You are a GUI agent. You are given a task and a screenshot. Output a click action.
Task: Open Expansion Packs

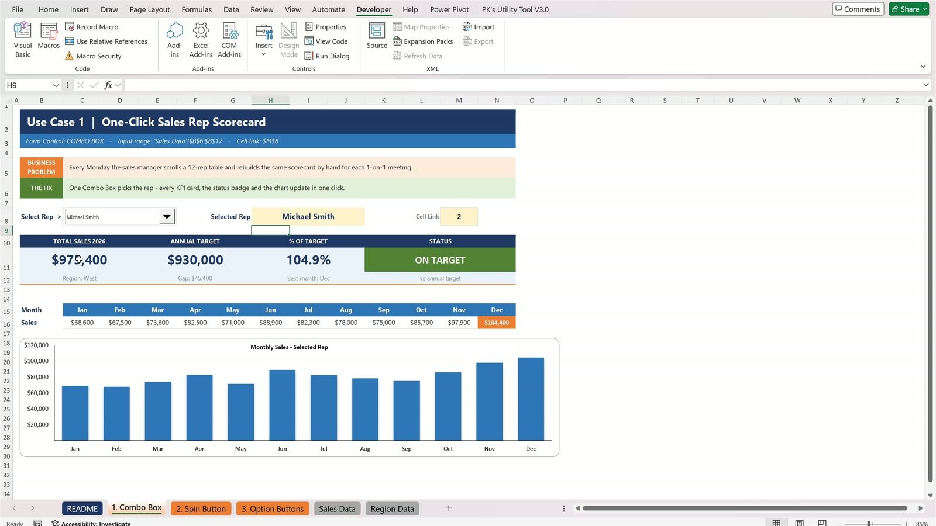(x=423, y=41)
